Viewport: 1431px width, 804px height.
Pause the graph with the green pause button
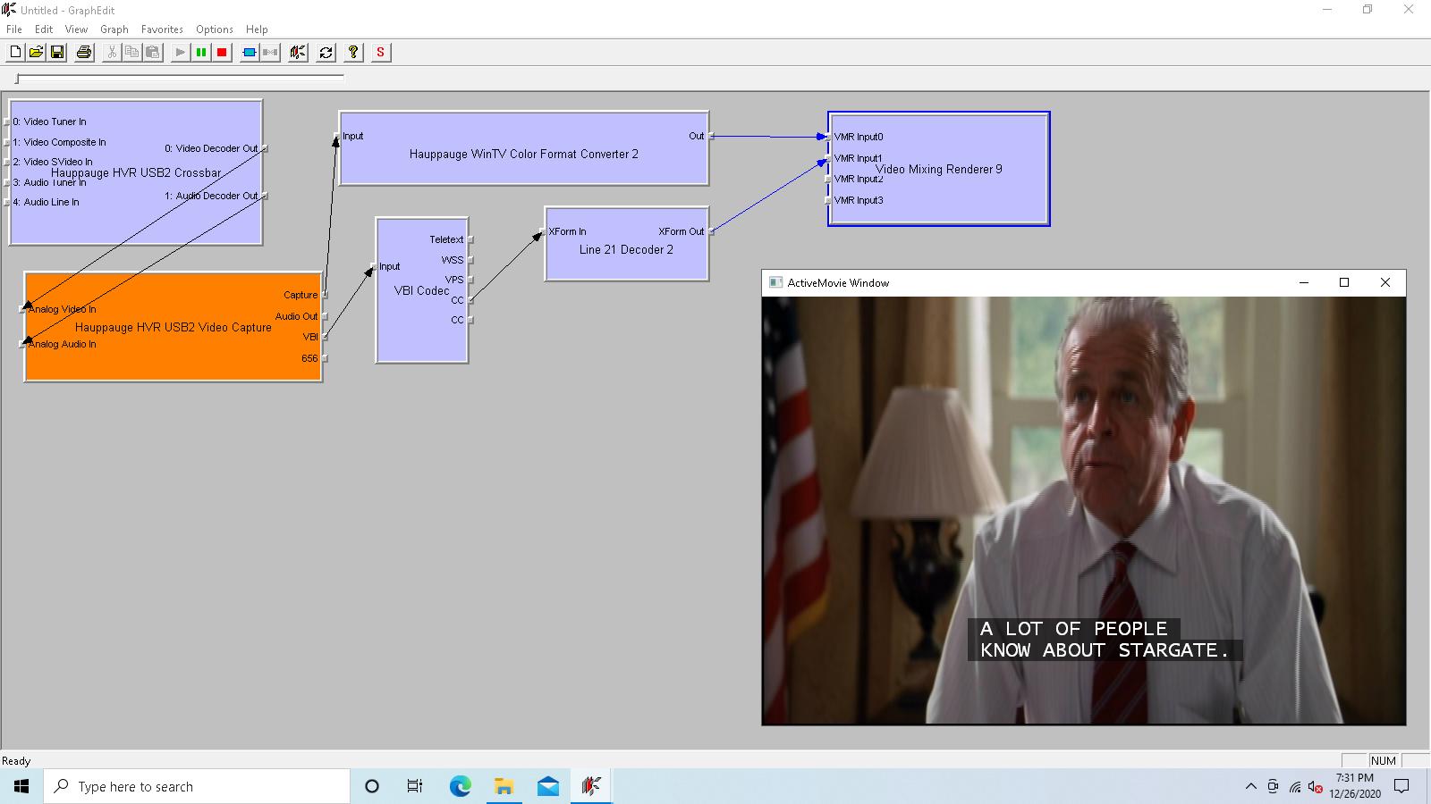pos(201,53)
